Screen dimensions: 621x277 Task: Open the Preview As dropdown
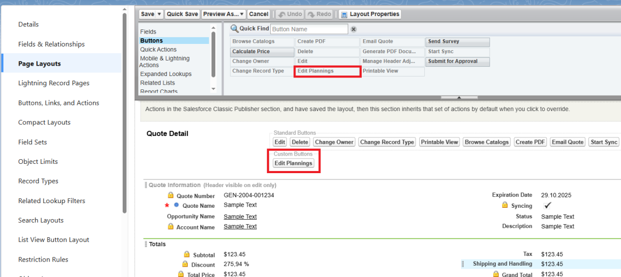(224, 14)
